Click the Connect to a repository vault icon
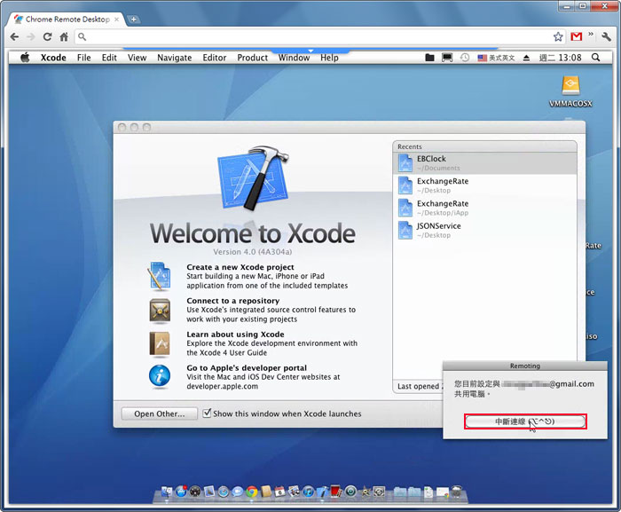621x512 pixels. coord(160,310)
